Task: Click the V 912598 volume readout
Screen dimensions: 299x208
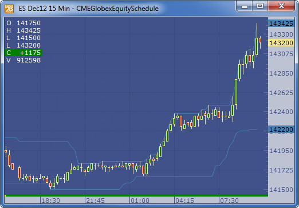Action: click(23, 60)
